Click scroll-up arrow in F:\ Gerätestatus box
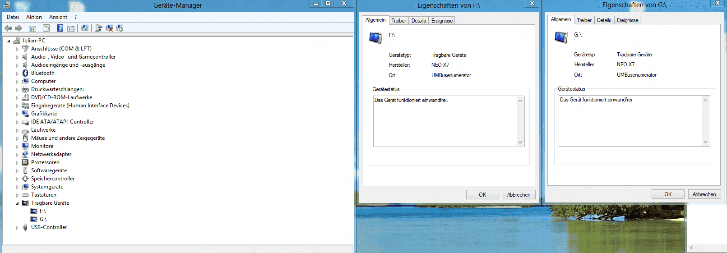The height and width of the screenshot is (253, 727). (520, 101)
